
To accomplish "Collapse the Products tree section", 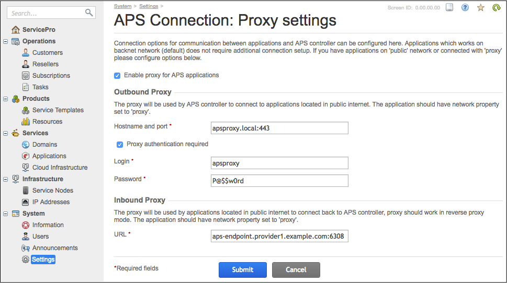I will 6,99.
